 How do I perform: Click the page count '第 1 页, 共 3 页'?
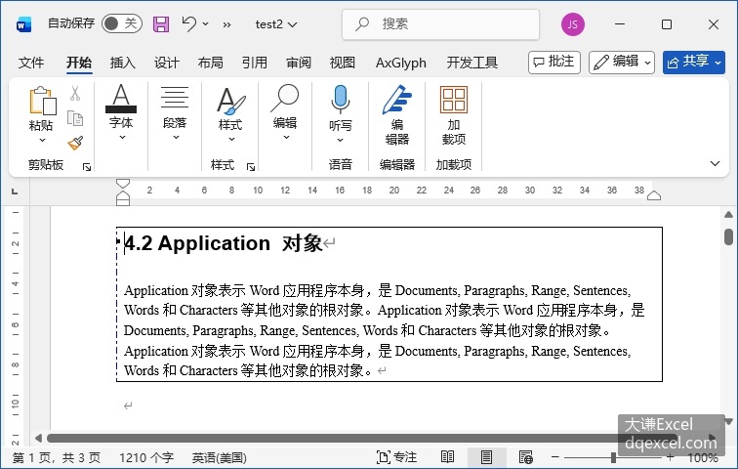57,457
